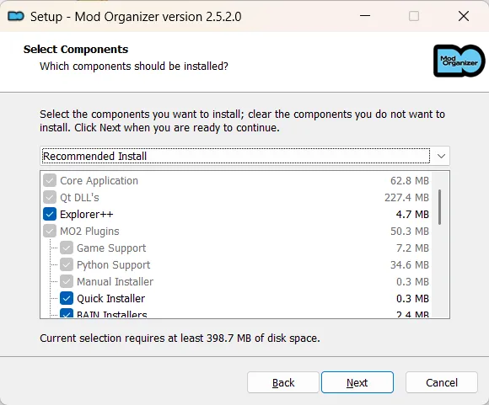Click the greyed Qt DLL's checkbox

(x=50, y=197)
